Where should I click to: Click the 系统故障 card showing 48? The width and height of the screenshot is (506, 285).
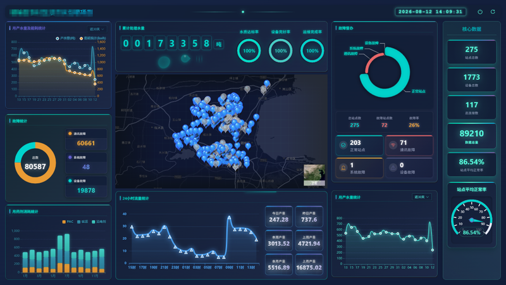point(86,163)
